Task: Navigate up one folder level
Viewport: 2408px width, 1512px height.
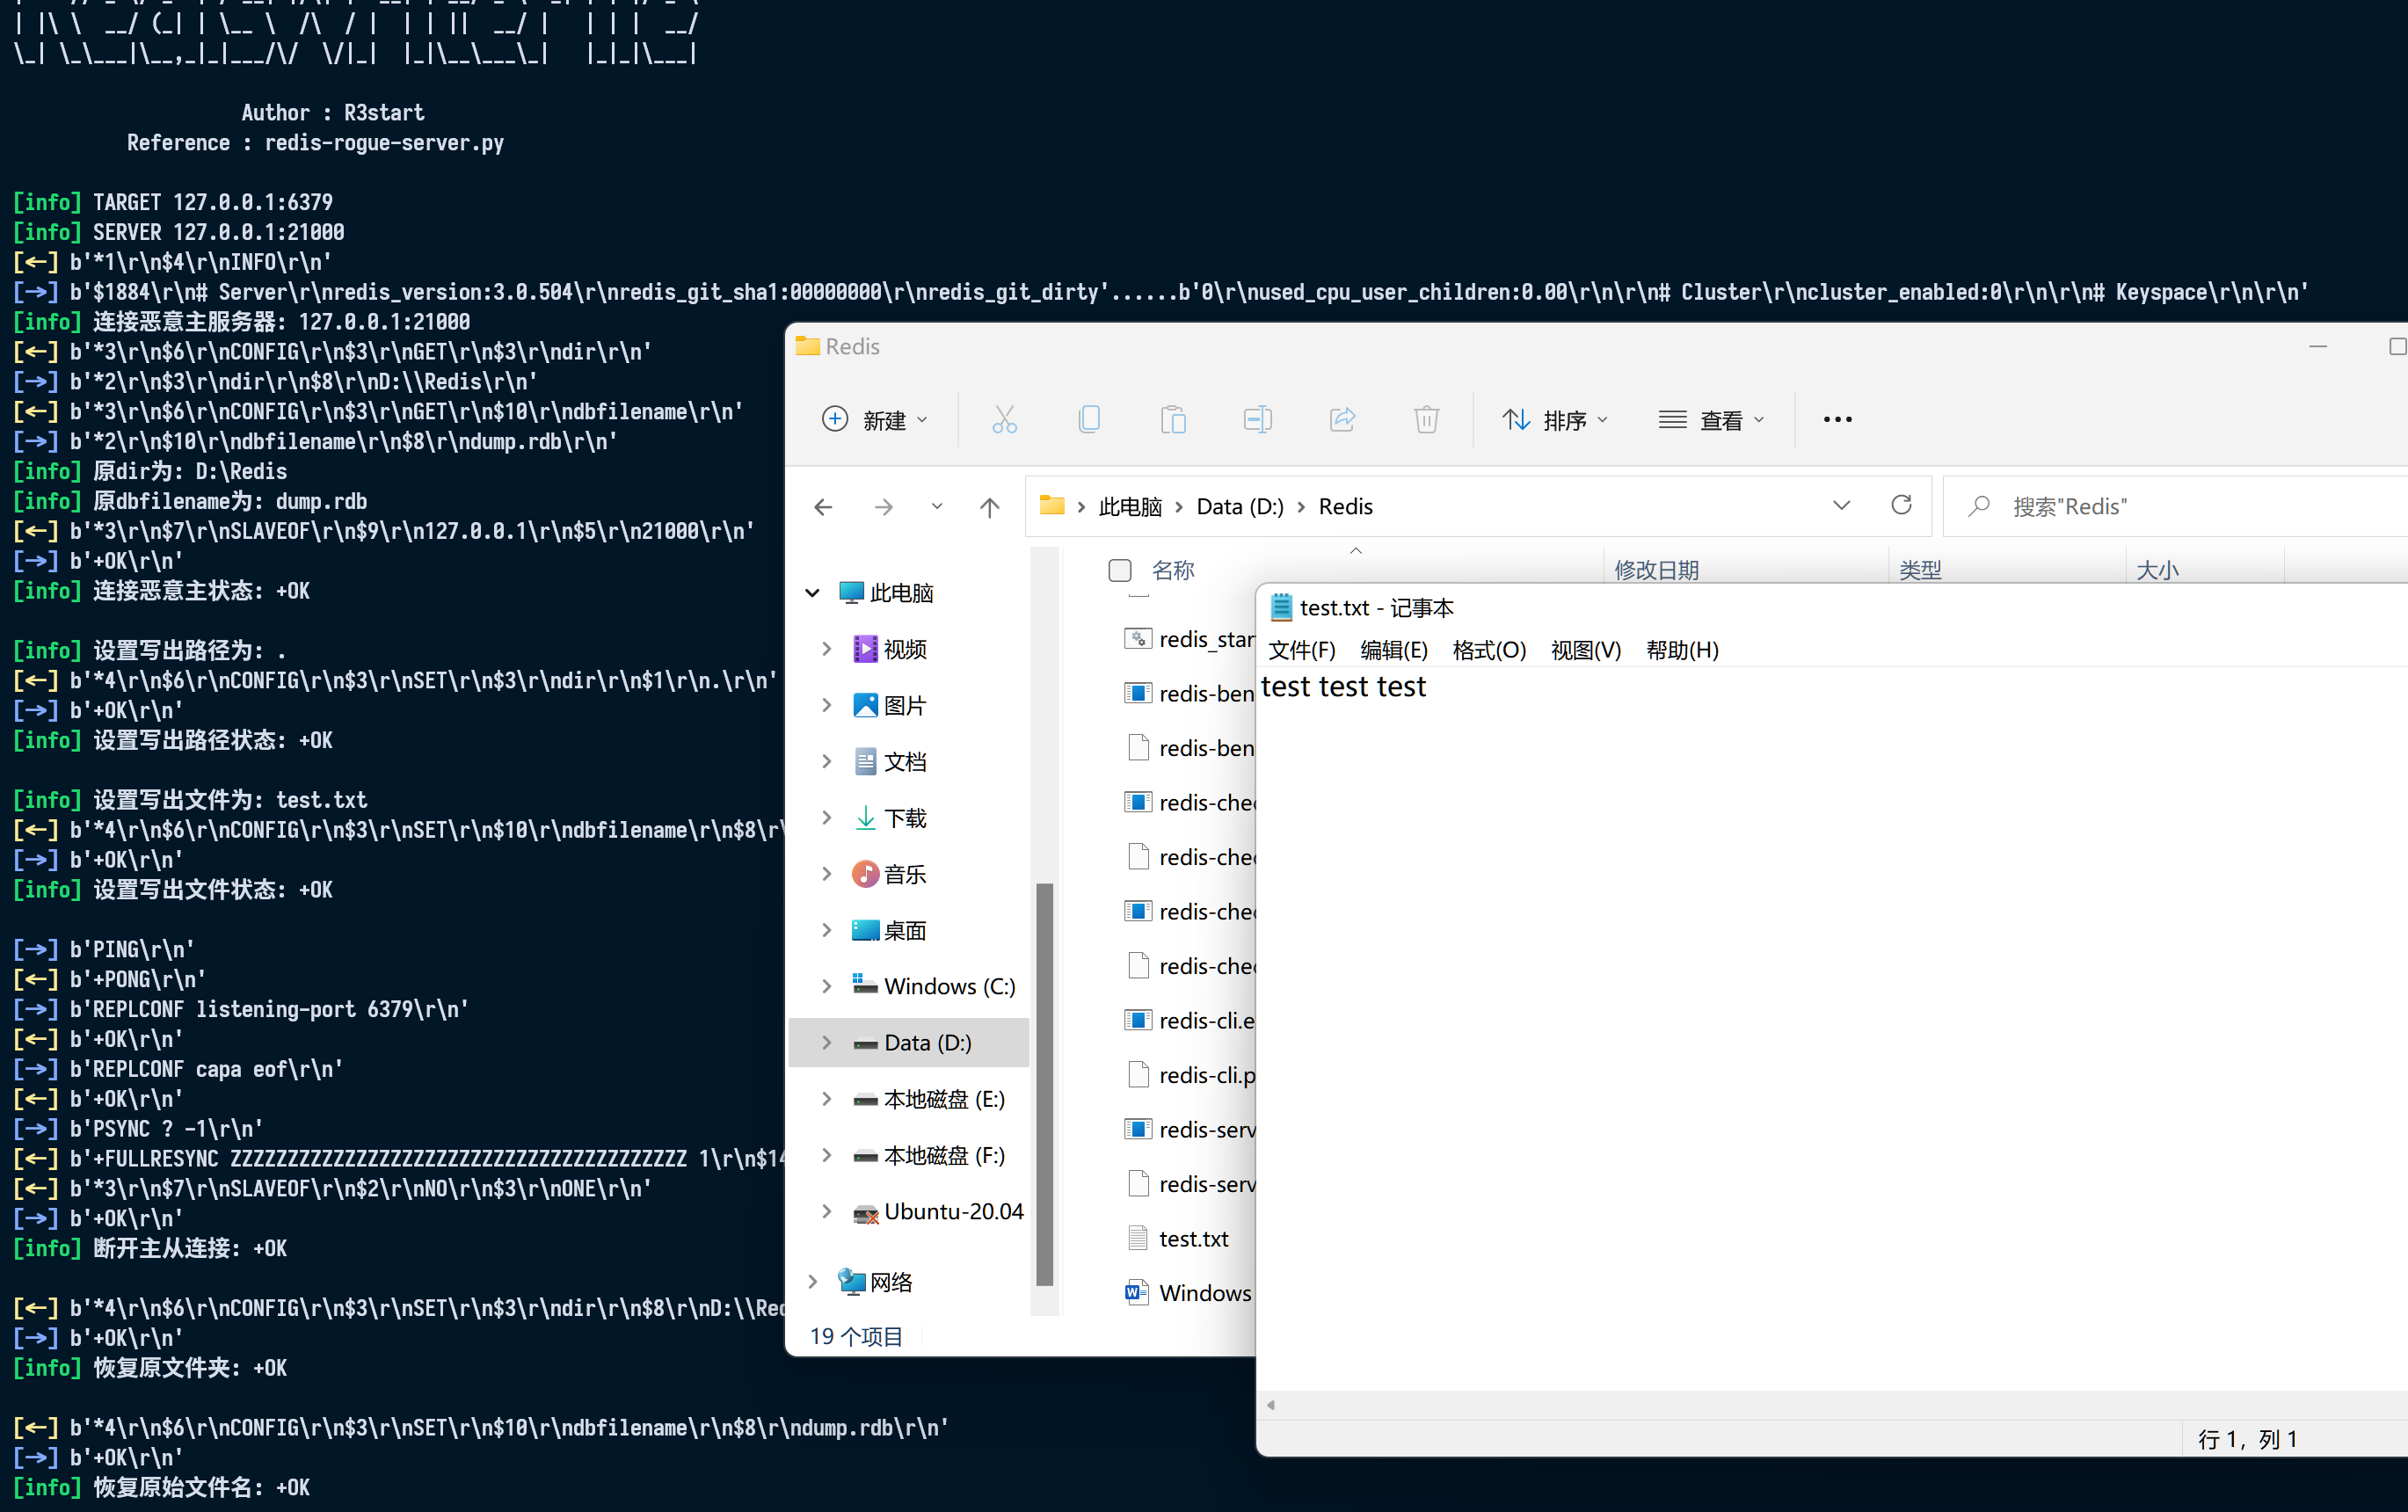Action: pos(989,506)
